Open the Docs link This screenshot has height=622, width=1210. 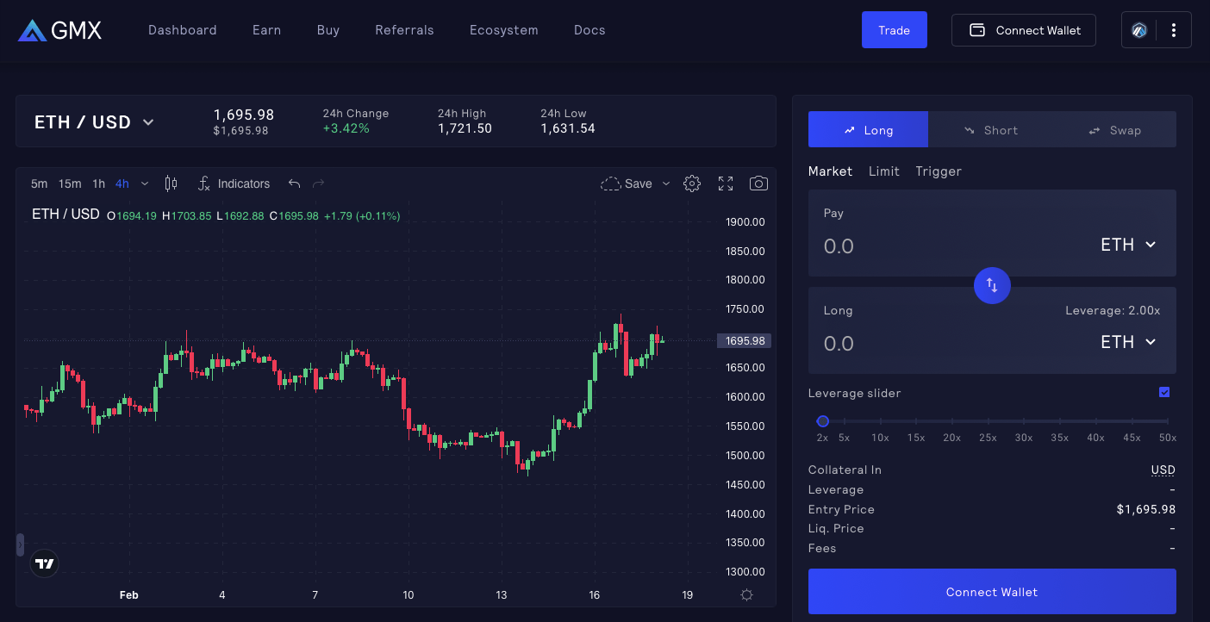click(x=589, y=30)
